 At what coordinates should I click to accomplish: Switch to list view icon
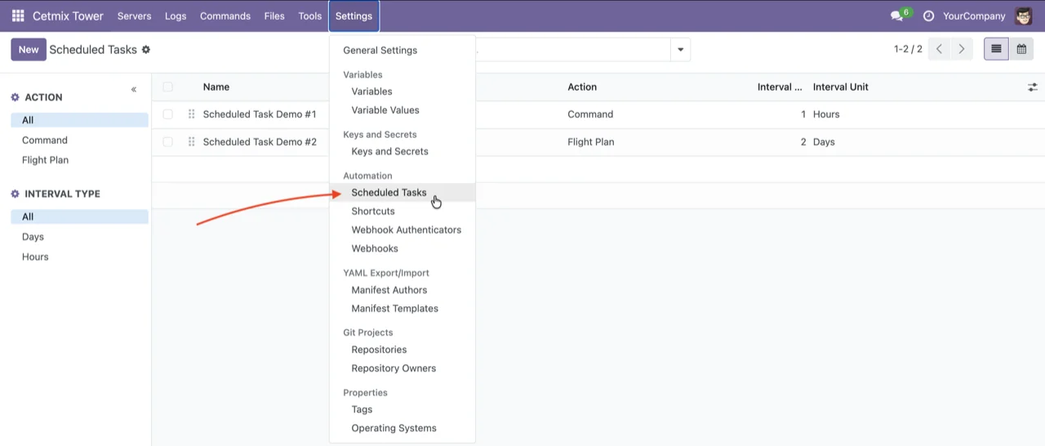point(996,49)
